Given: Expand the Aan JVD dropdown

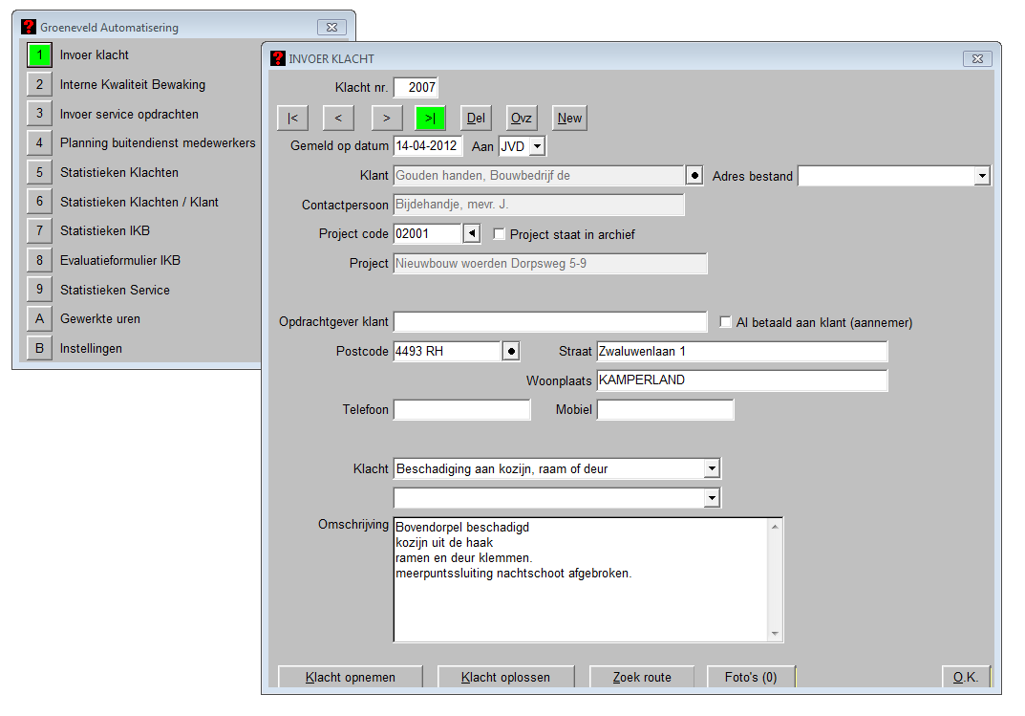Looking at the screenshot, I should (x=536, y=146).
